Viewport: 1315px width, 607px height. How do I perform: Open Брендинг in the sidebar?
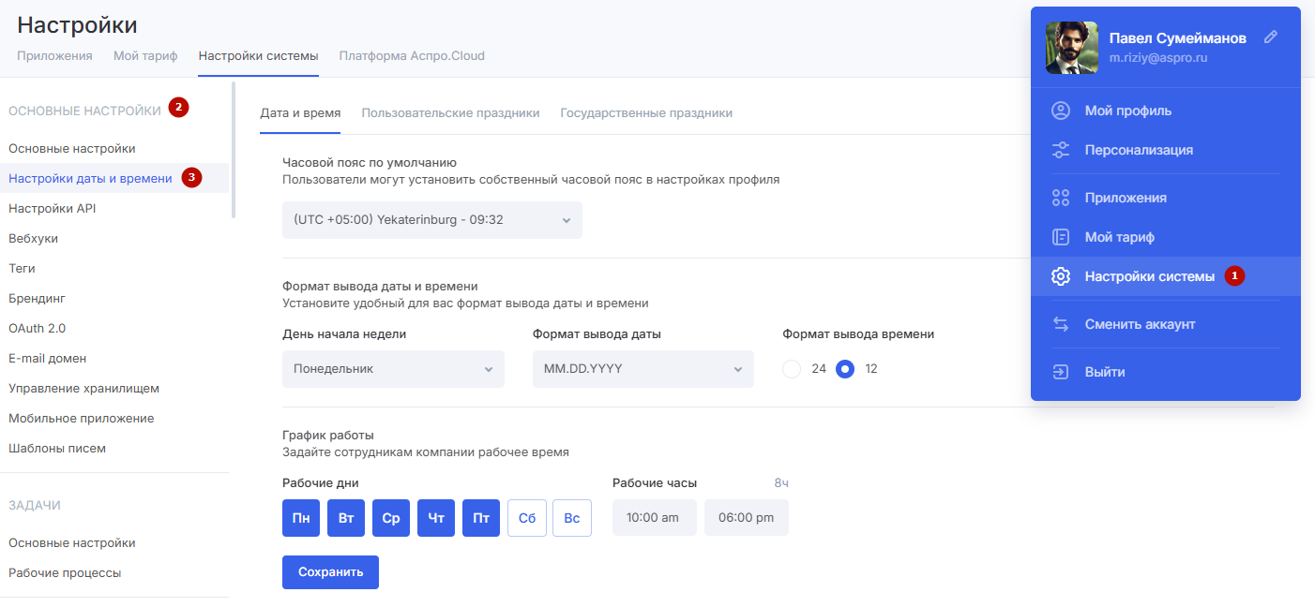[37, 298]
